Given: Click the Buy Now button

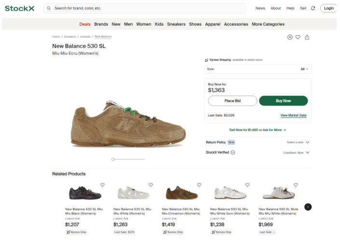Looking at the screenshot, I should pyautogui.click(x=283, y=101).
